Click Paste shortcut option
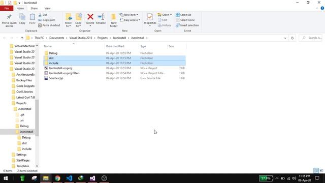Screen dimensions: 325x183 tap(49, 25)
